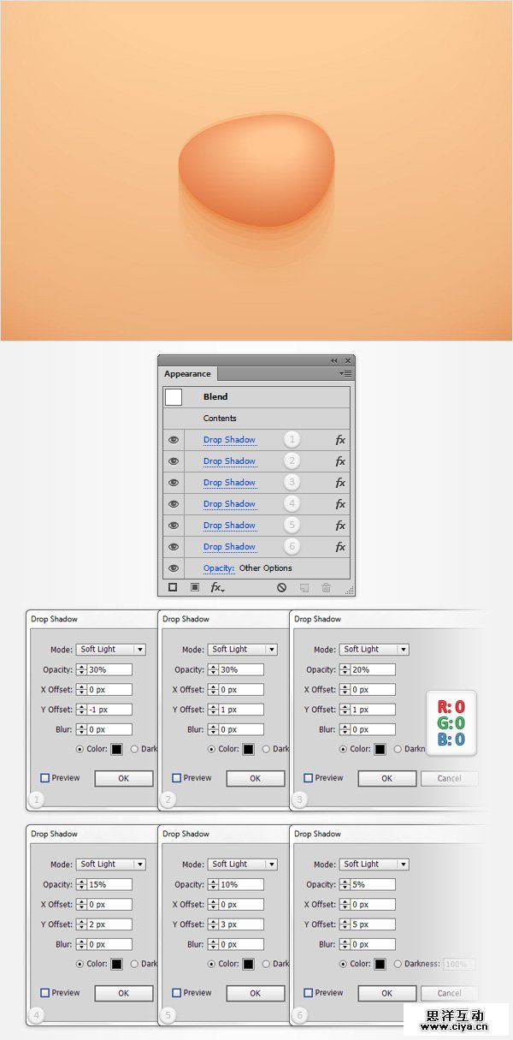Click Cancel in the 5% opacity dialog

coord(449,994)
